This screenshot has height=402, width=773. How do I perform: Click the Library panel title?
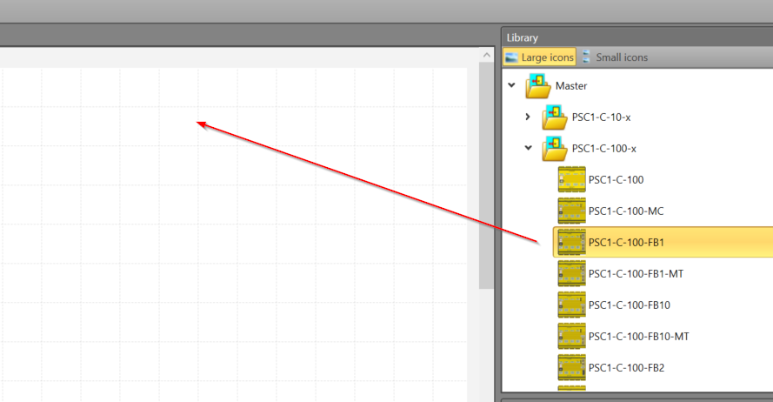click(x=522, y=37)
